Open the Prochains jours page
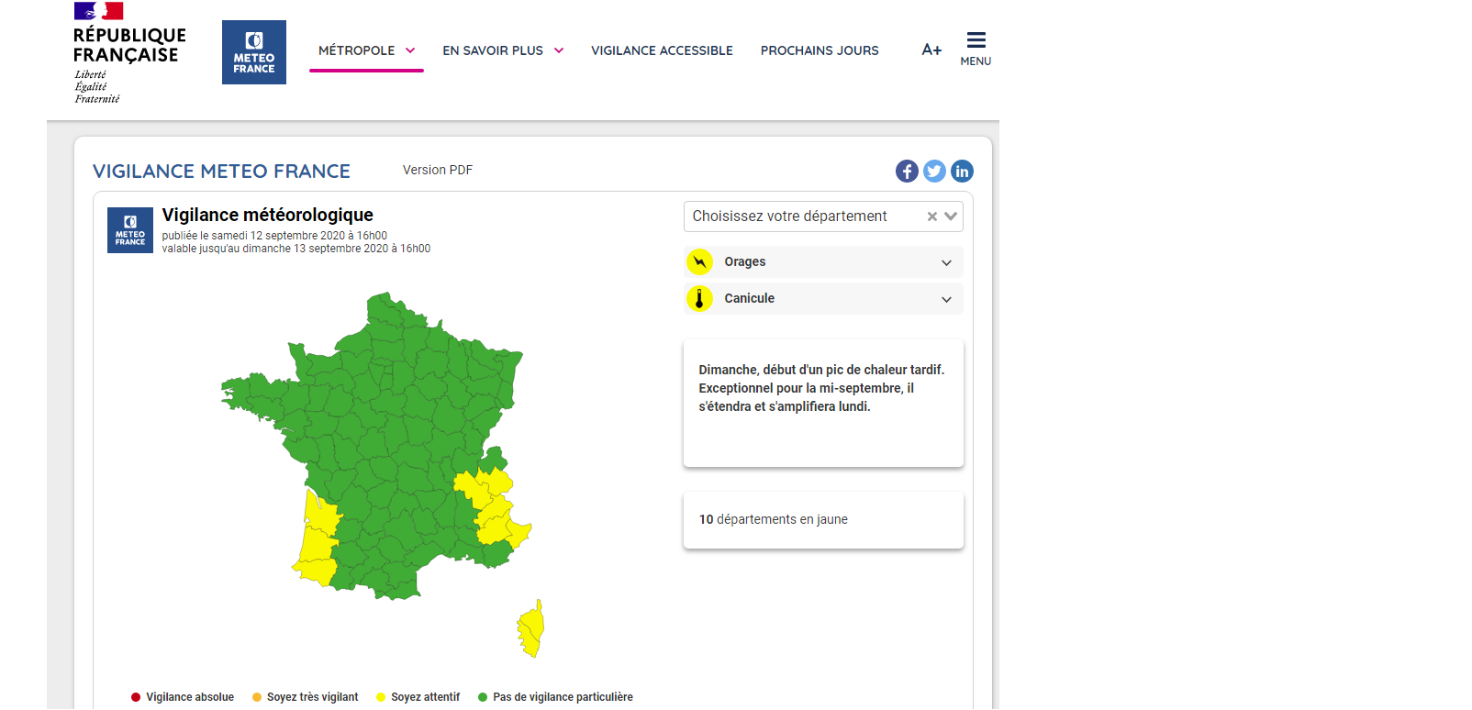1472x710 pixels. pyautogui.click(x=820, y=50)
